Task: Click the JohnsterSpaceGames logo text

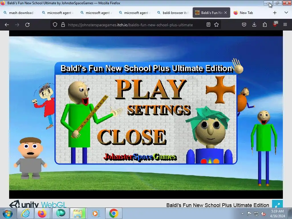Action: coord(140,157)
